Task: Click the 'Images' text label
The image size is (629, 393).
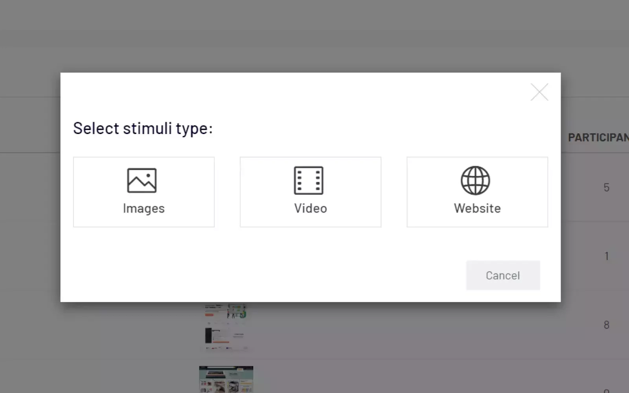Action: (143, 208)
